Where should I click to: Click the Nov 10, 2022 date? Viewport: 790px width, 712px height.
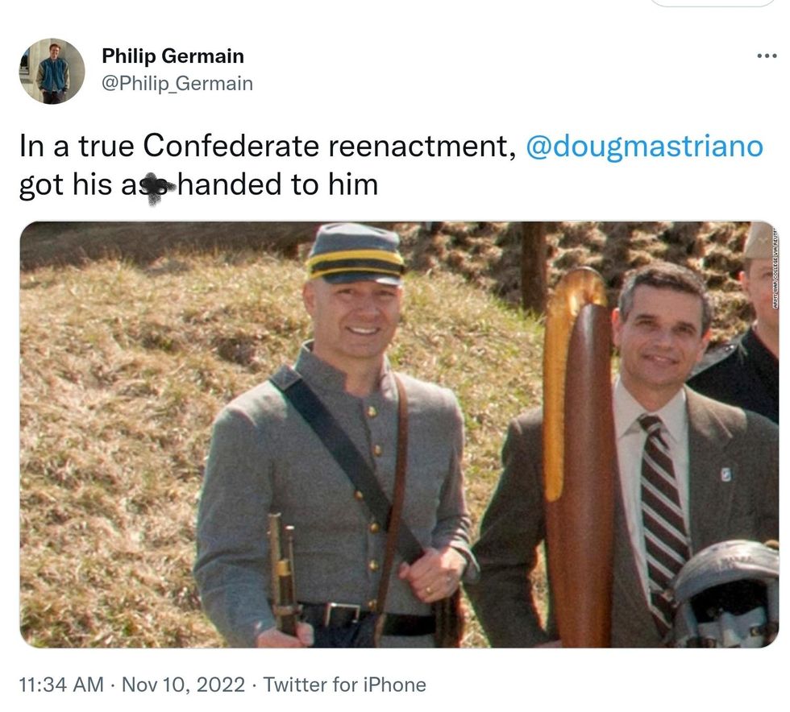182,685
